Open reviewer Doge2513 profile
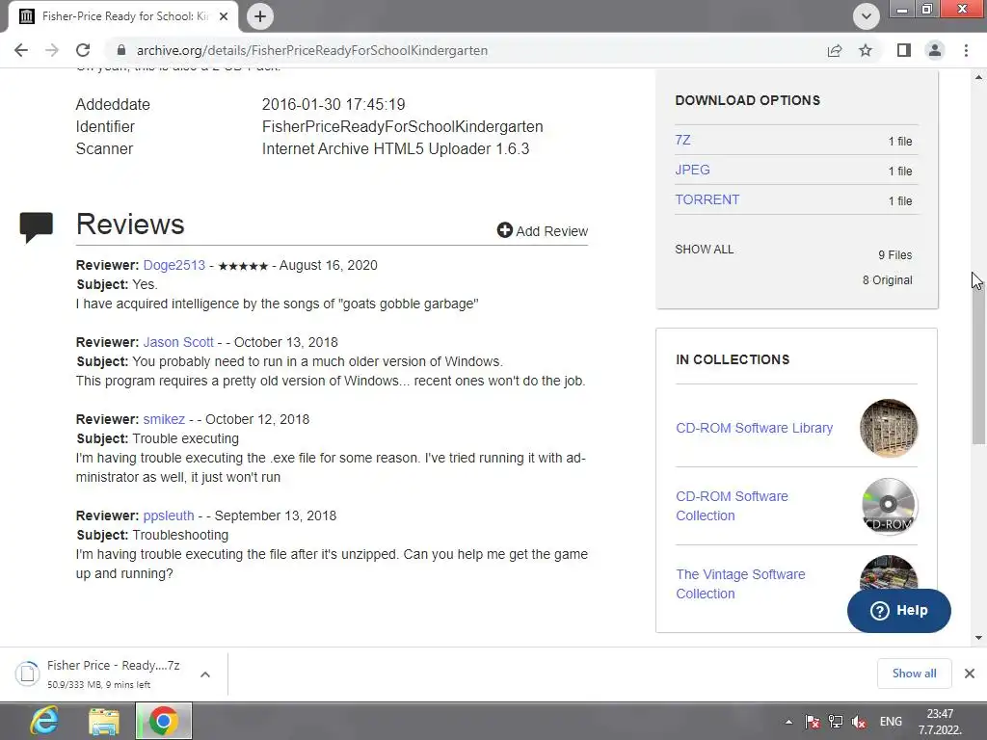The width and height of the screenshot is (987, 740). (x=174, y=265)
